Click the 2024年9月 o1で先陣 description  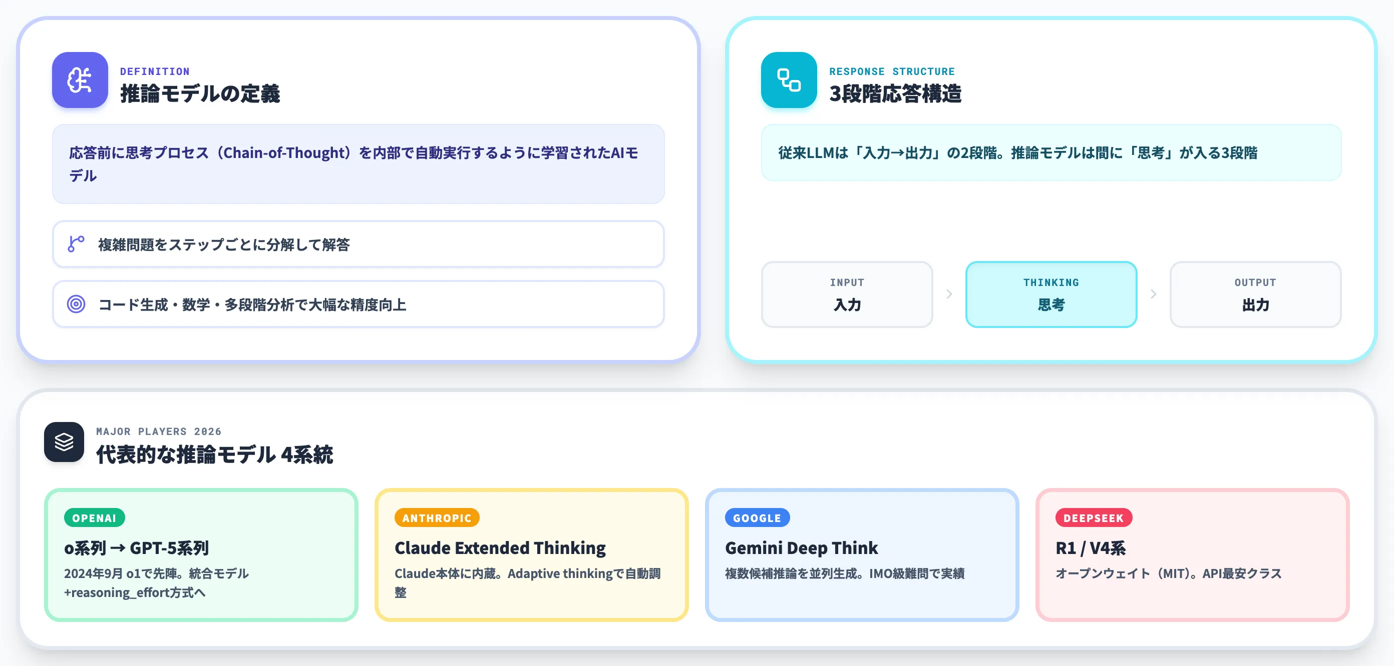[x=156, y=583]
